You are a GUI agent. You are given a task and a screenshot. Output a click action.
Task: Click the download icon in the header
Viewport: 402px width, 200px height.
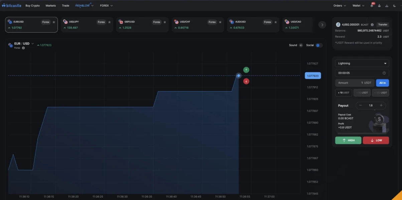(x=387, y=6)
